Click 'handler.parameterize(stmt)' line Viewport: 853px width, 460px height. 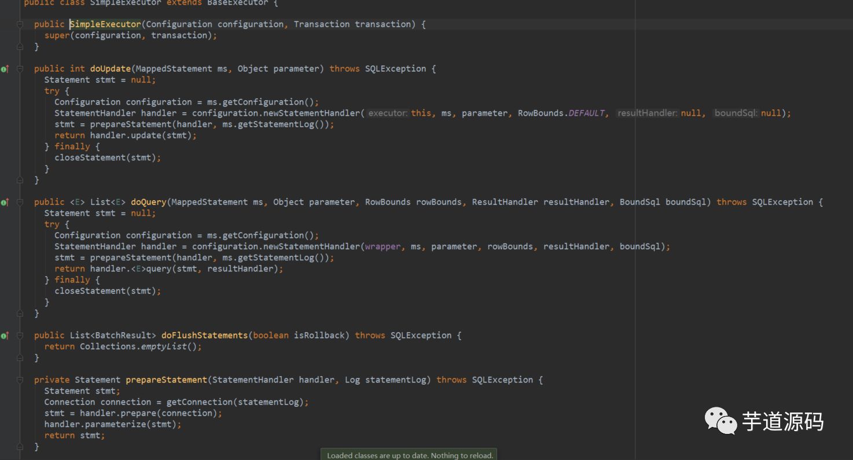(113, 424)
